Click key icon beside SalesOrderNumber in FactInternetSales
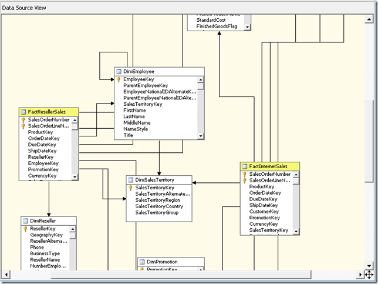This screenshot has height=284, width=378. click(x=244, y=174)
